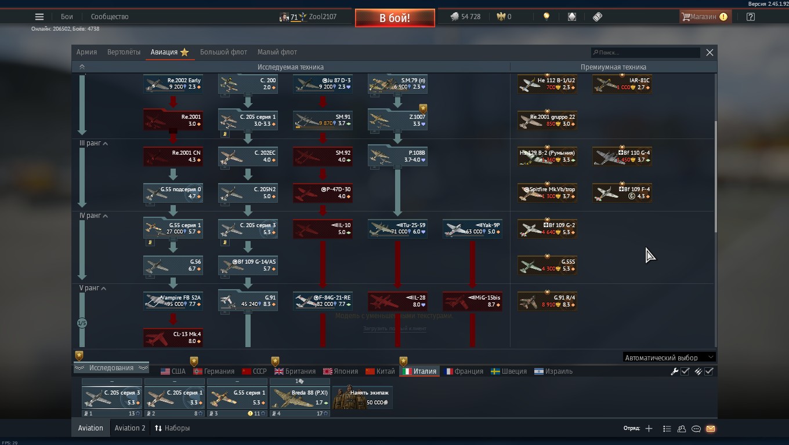Select the F-84G-21-RE aircraft
The width and height of the screenshot is (789, 445).
coord(323,301)
